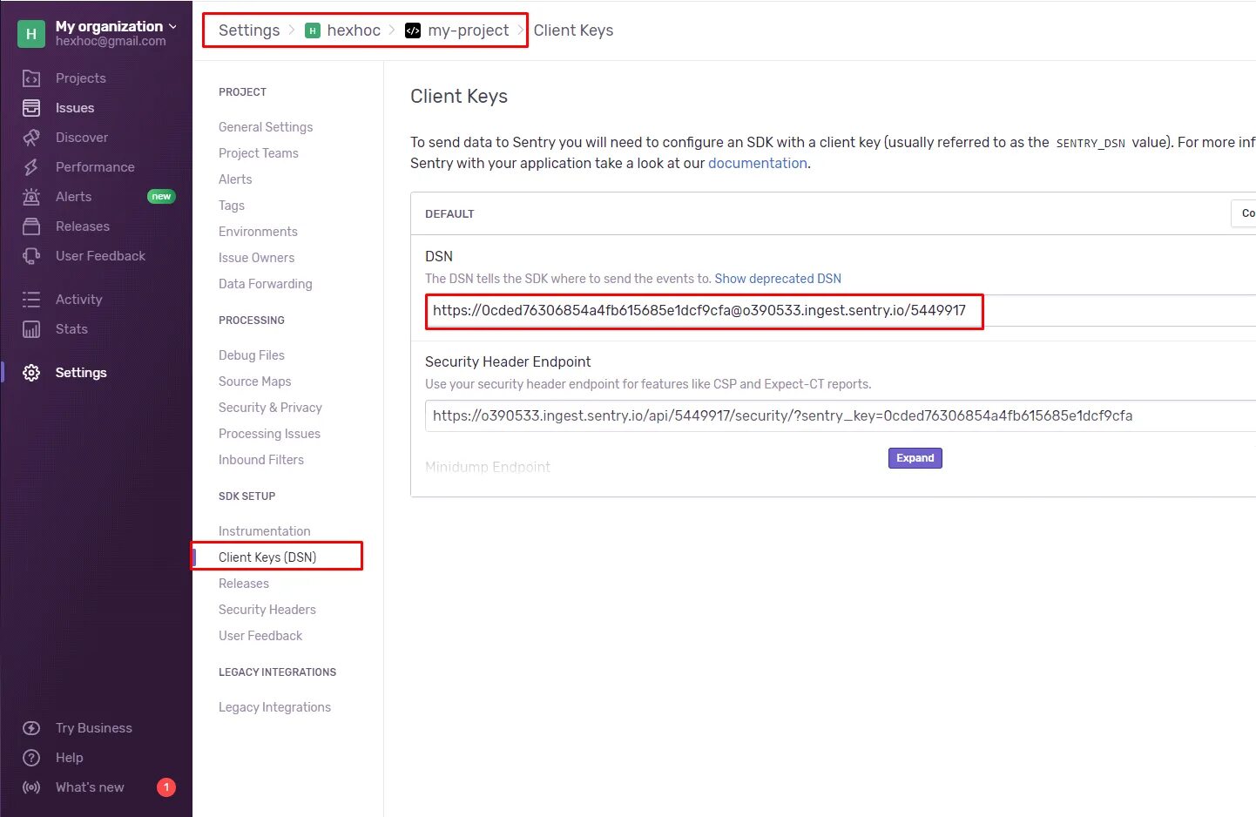
Task: Click Try Business
Action: [x=94, y=728]
